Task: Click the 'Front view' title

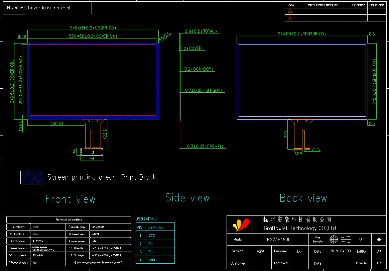Action: [71, 199]
